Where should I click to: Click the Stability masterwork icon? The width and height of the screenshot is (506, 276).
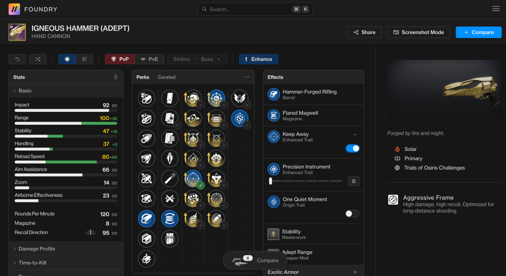click(274, 234)
